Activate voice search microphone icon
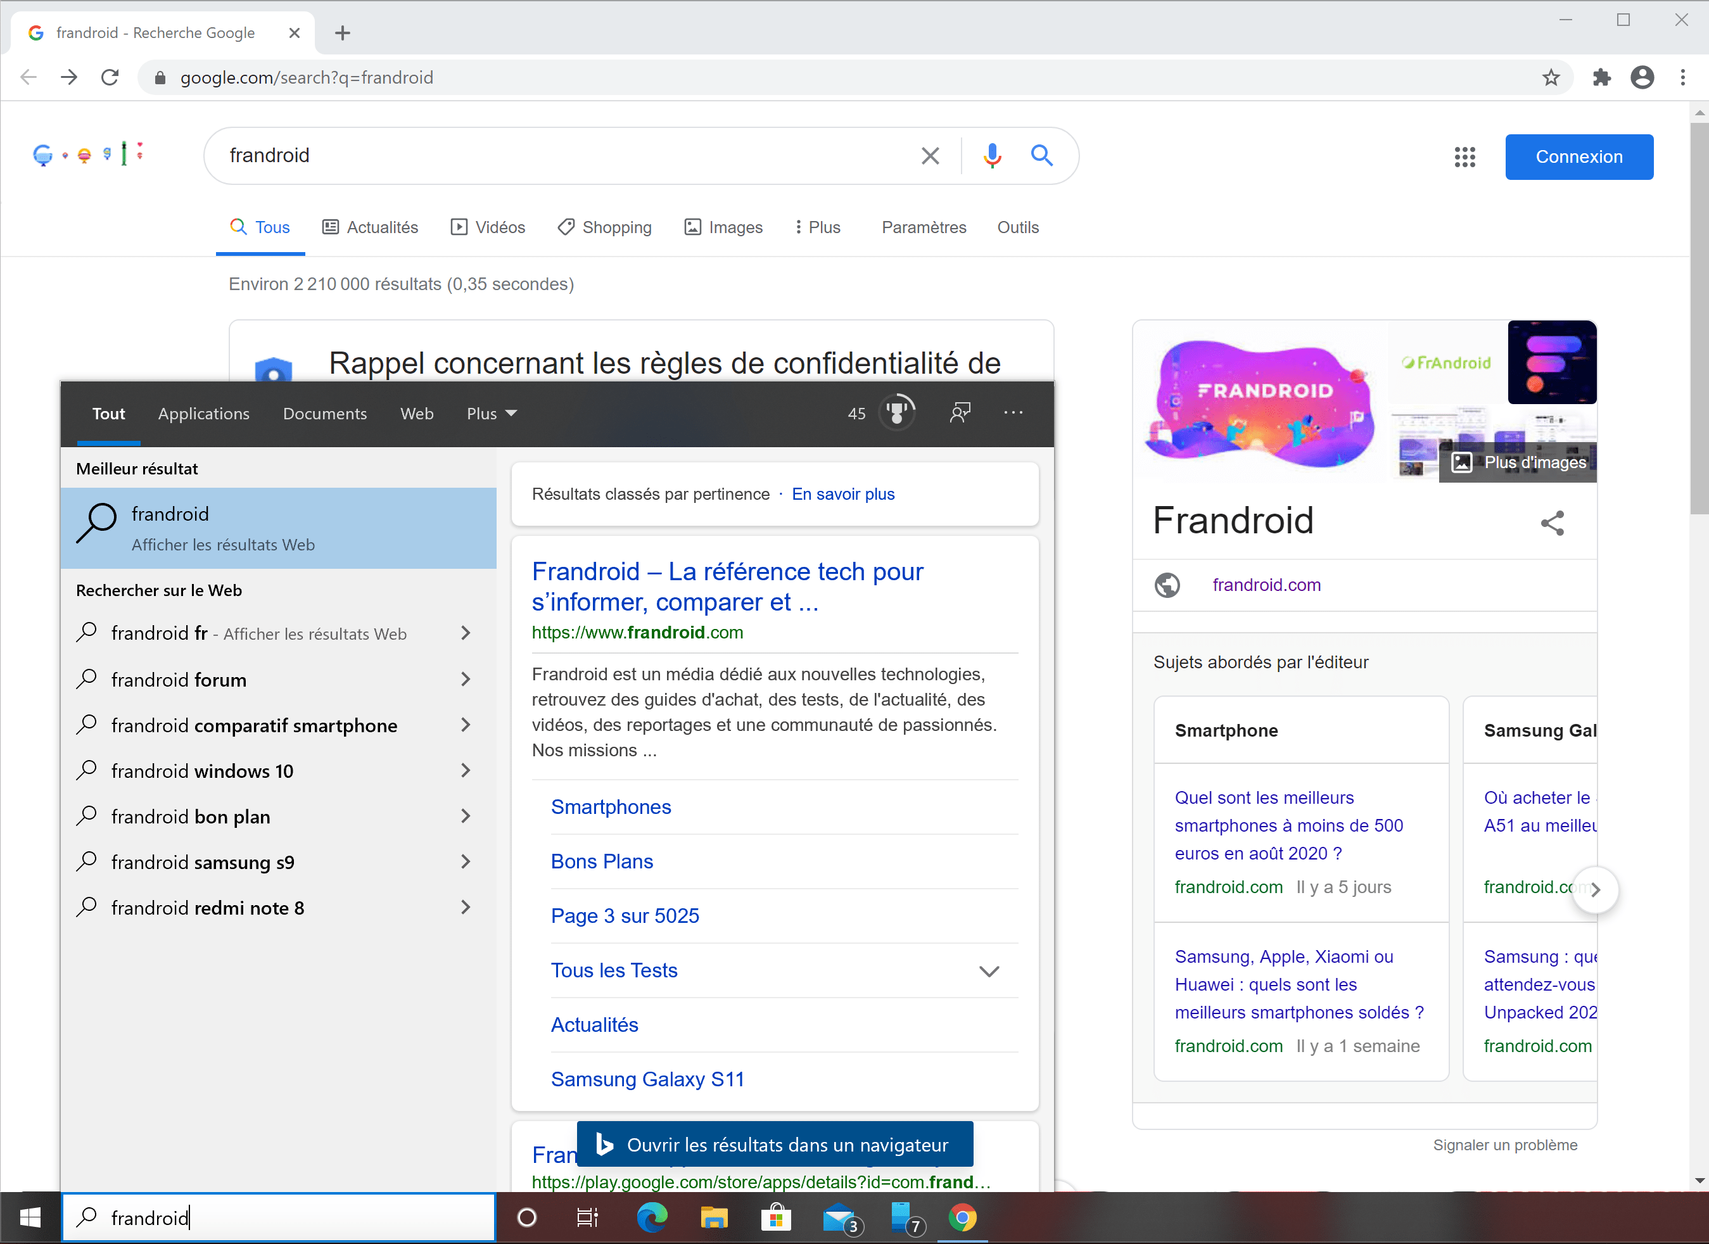This screenshot has width=1709, height=1244. tap(993, 156)
